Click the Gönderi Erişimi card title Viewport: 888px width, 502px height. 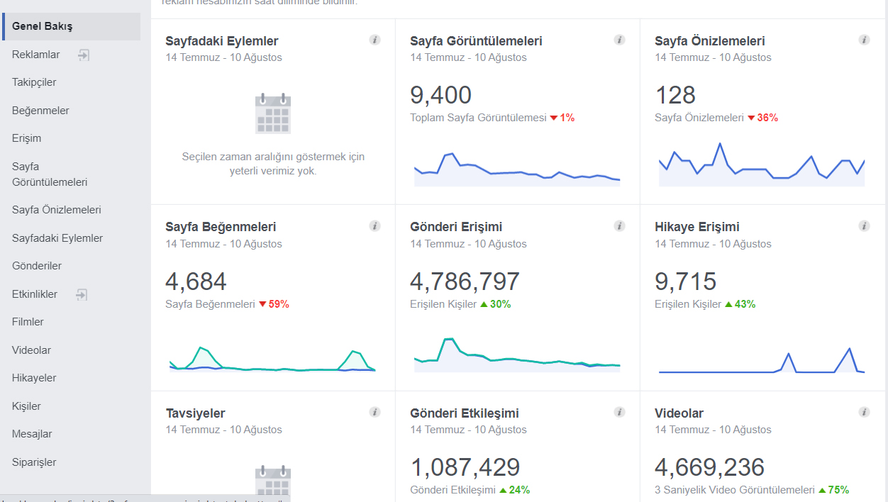[456, 227]
